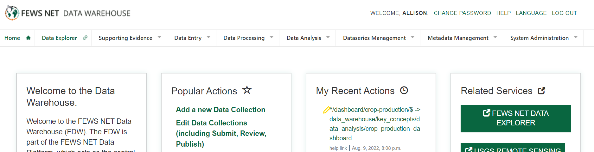Expand the Supporting Evidence dropdown arrow
Screen dimensions: 594x152
pyautogui.click(x=159, y=38)
